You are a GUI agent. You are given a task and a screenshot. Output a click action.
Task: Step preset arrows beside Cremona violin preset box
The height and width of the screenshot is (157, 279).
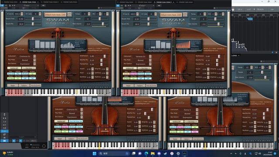coord(70,14)
